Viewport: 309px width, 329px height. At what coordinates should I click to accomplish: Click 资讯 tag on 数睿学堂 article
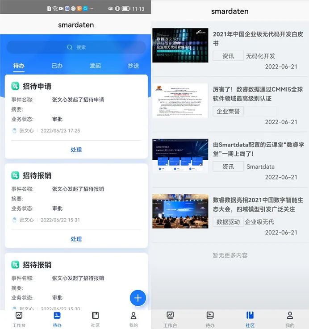[228, 167]
